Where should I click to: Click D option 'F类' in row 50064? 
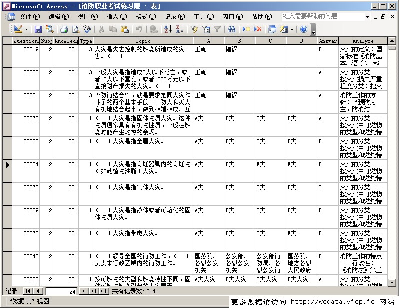[301, 171]
